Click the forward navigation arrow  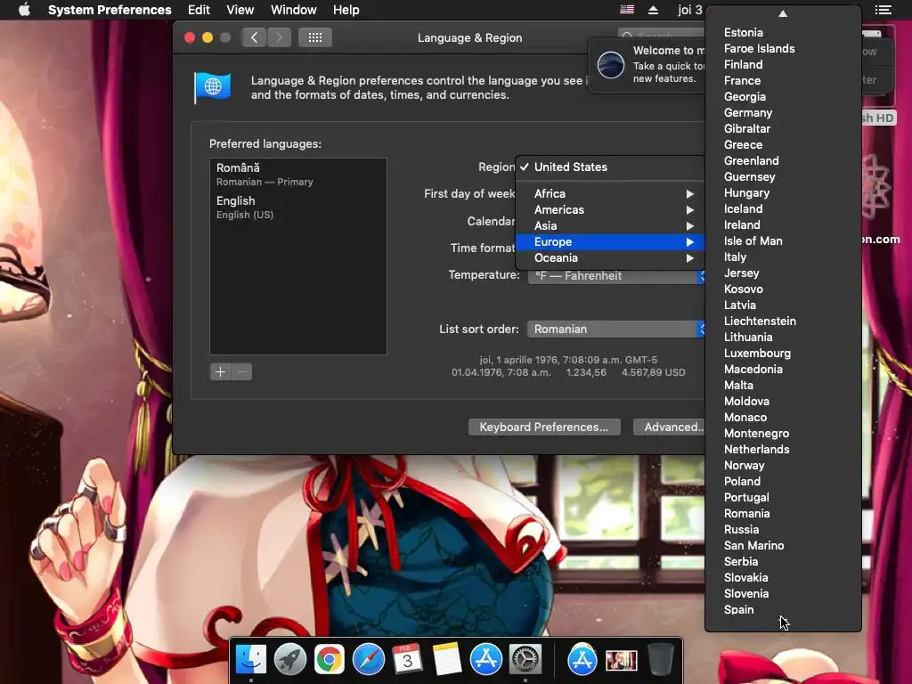point(279,37)
